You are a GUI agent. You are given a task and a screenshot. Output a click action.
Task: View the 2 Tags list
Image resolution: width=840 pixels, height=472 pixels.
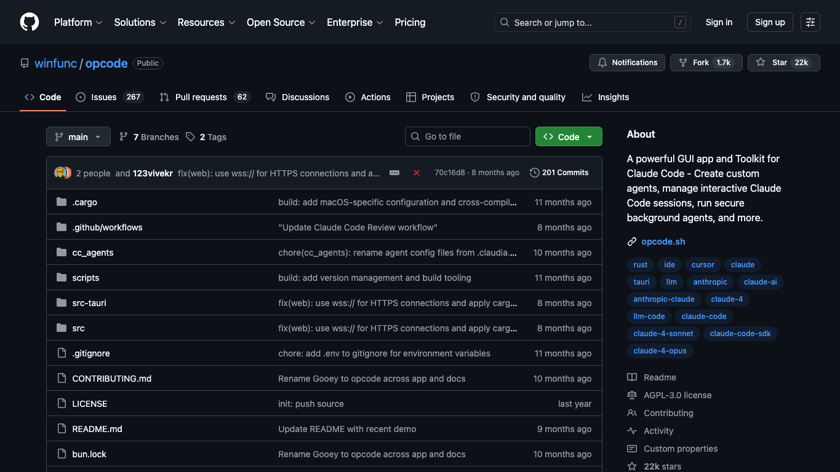click(x=206, y=137)
